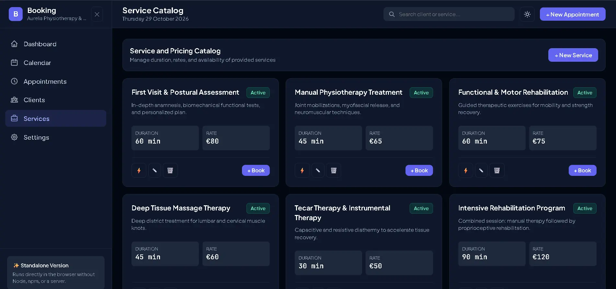This screenshot has width=616, height=289.
Task: Select Services in the sidebar
Action: 56,119
